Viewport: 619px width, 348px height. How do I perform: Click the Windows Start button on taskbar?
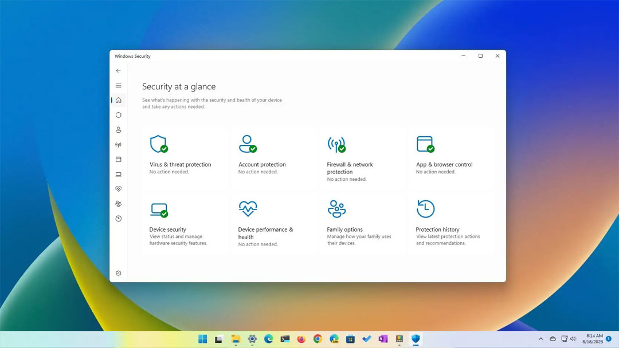coord(202,339)
